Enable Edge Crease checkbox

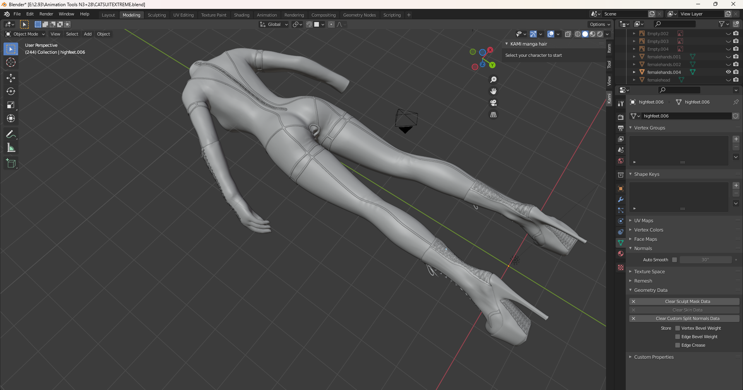tap(678, 345)
